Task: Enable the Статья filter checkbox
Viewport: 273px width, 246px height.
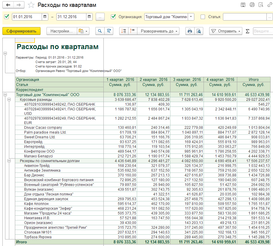Action: [203, 17]
